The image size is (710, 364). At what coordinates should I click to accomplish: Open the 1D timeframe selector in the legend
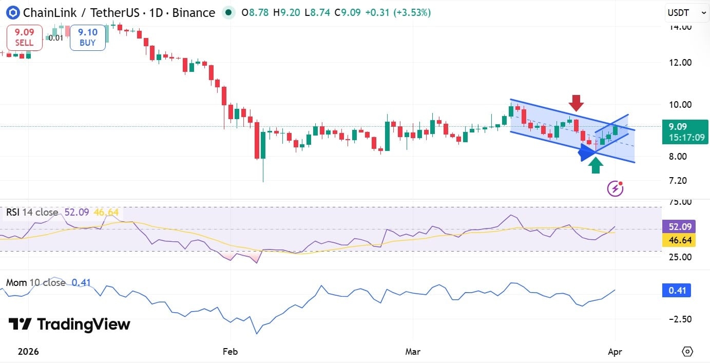pyautogui.click(x=157, y=12)
